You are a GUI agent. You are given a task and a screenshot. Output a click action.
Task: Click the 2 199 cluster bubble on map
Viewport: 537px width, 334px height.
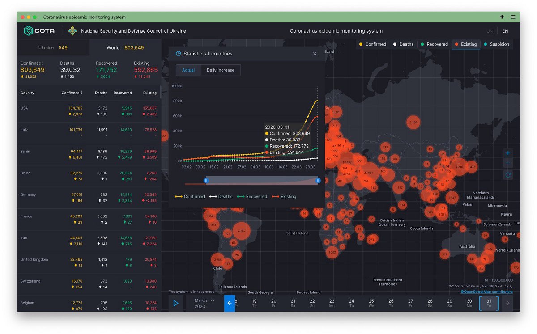[x=413, y=122]
